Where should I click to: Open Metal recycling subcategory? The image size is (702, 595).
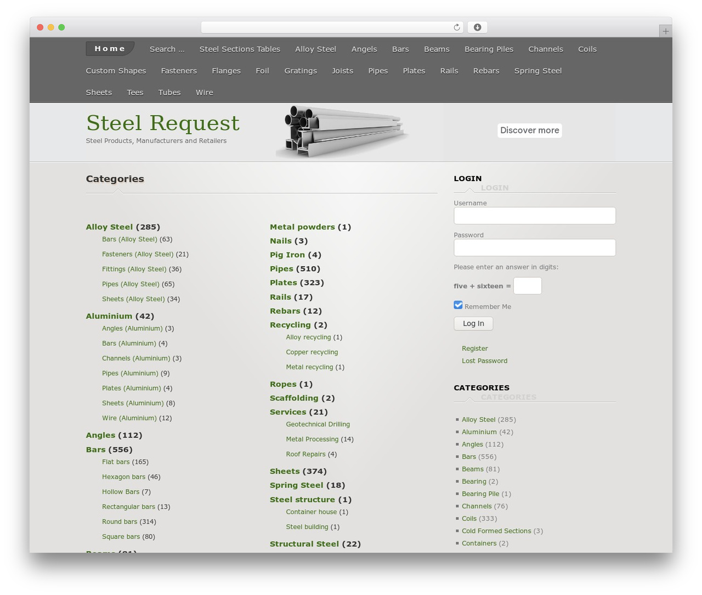[x=309, y=367]
